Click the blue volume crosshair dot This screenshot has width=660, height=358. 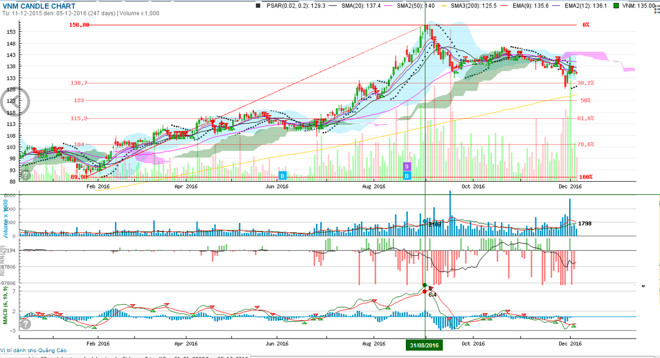(x=424, y=221)
